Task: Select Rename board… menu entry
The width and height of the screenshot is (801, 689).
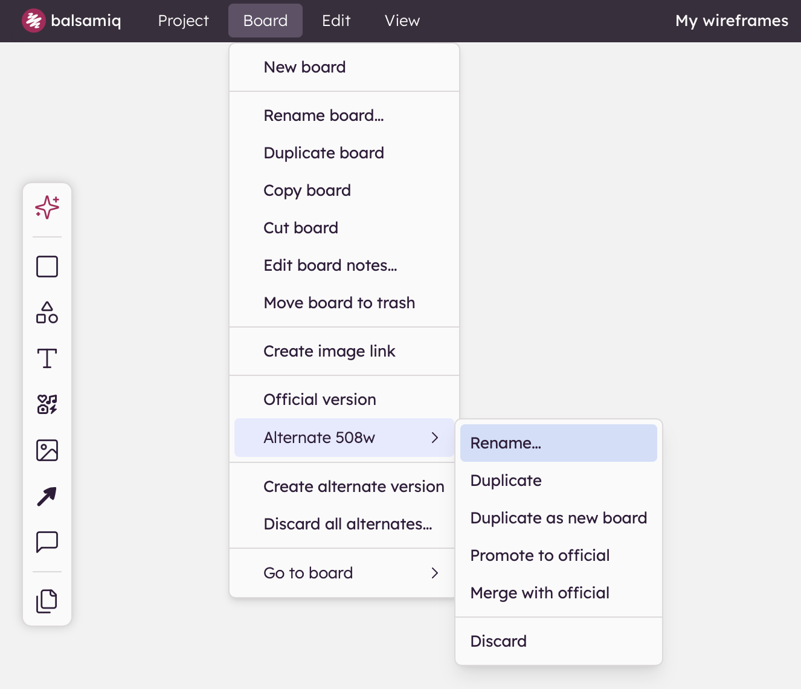Action: [x=344, y=115]
